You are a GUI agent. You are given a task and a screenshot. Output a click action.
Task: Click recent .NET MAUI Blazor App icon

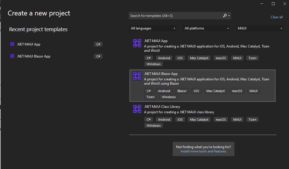pos(12,56)
